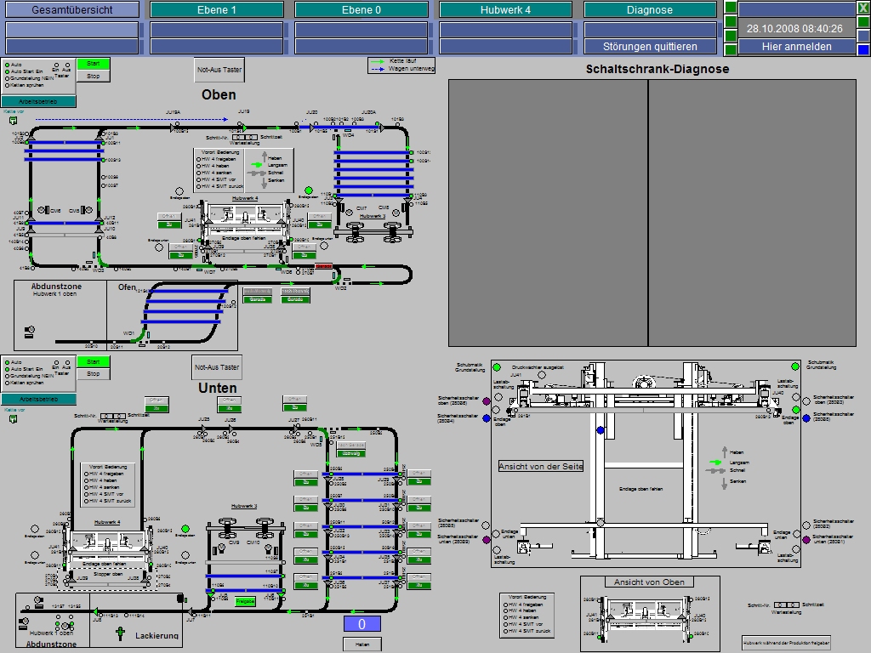
Task: Select Ketten sprühen in the Oben panel
Action: [x=7, y=85]
